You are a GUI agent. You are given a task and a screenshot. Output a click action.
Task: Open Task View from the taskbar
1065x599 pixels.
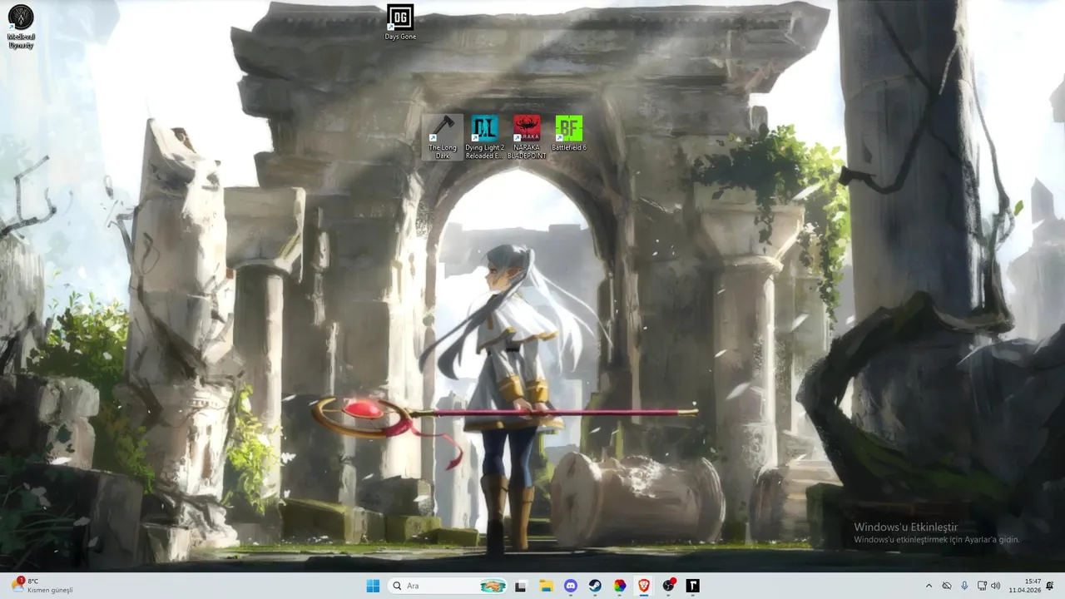click(521, 586)
